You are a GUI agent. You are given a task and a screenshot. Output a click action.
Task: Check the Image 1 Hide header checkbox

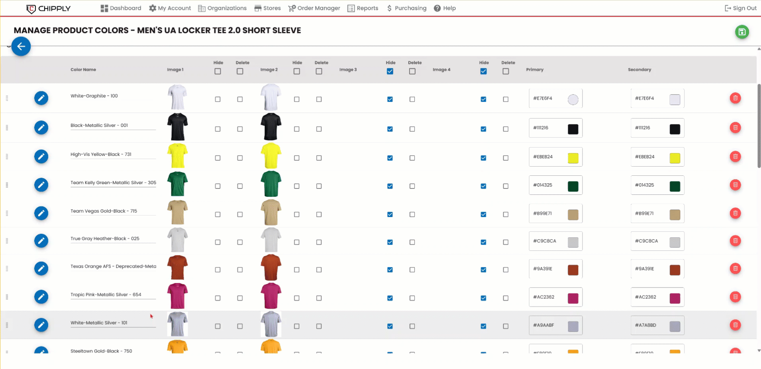click(x=218, y=71)
